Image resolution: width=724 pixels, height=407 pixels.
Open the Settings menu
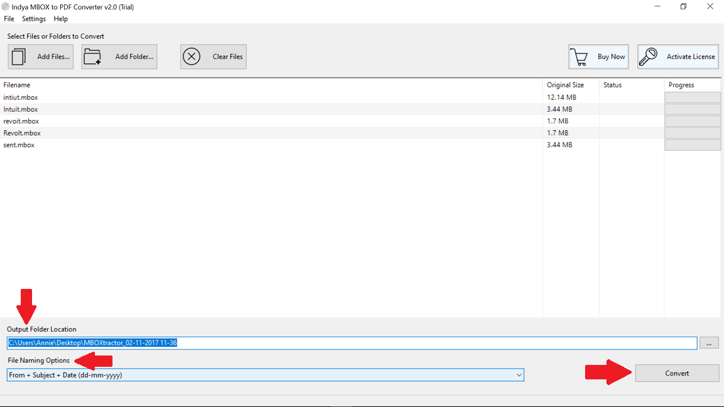(34, 19)
